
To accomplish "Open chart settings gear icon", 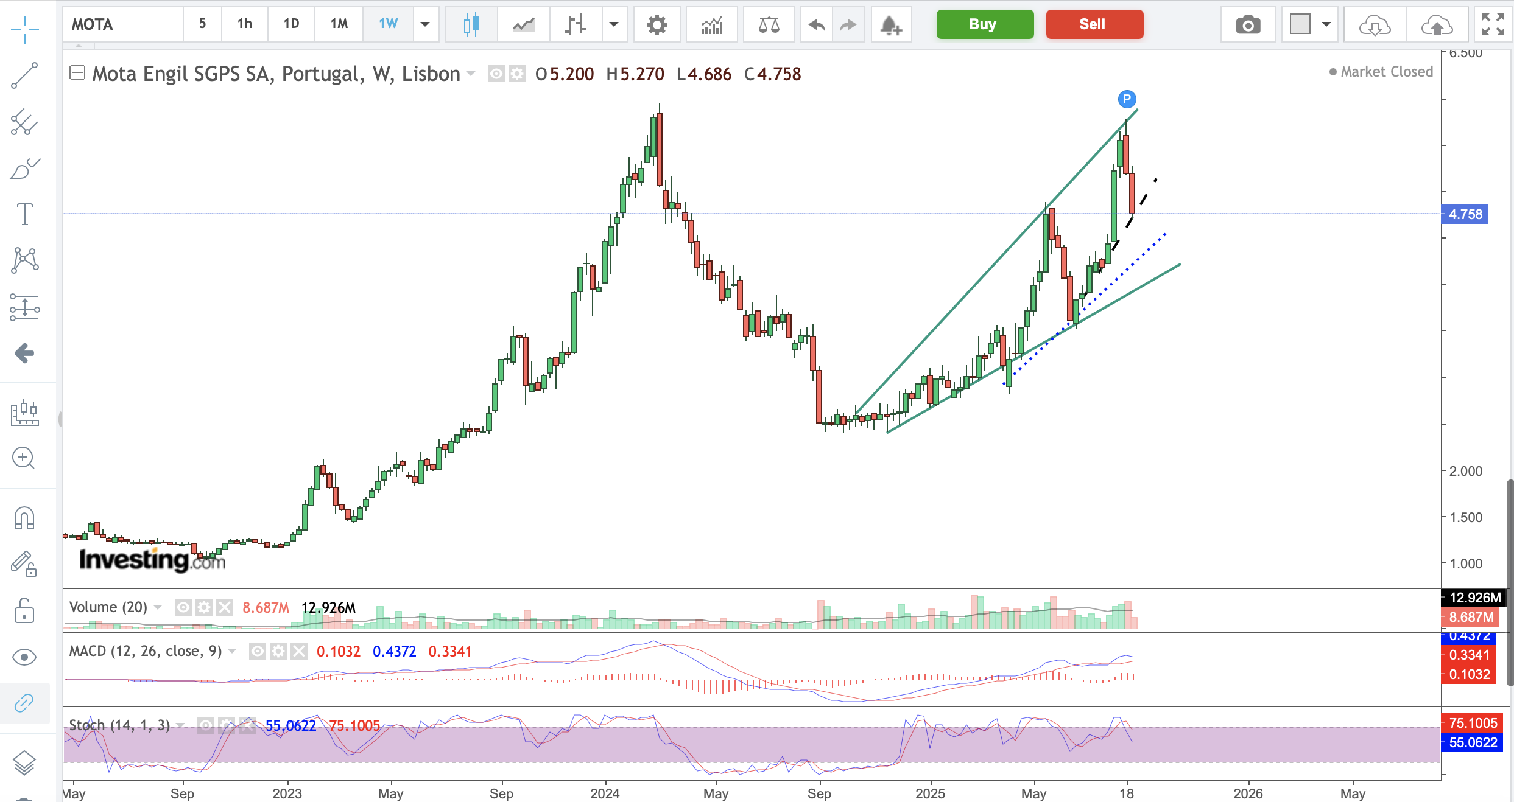I will 657,24.
